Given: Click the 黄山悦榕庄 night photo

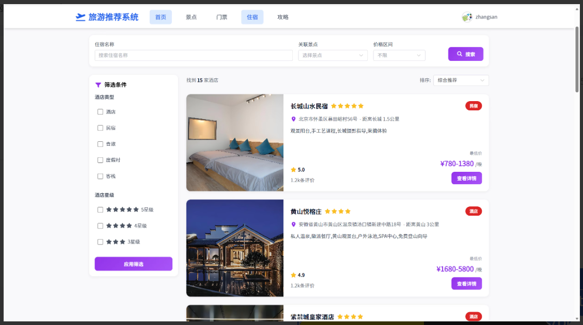Looking at the screenshot, I should [235, 248].
